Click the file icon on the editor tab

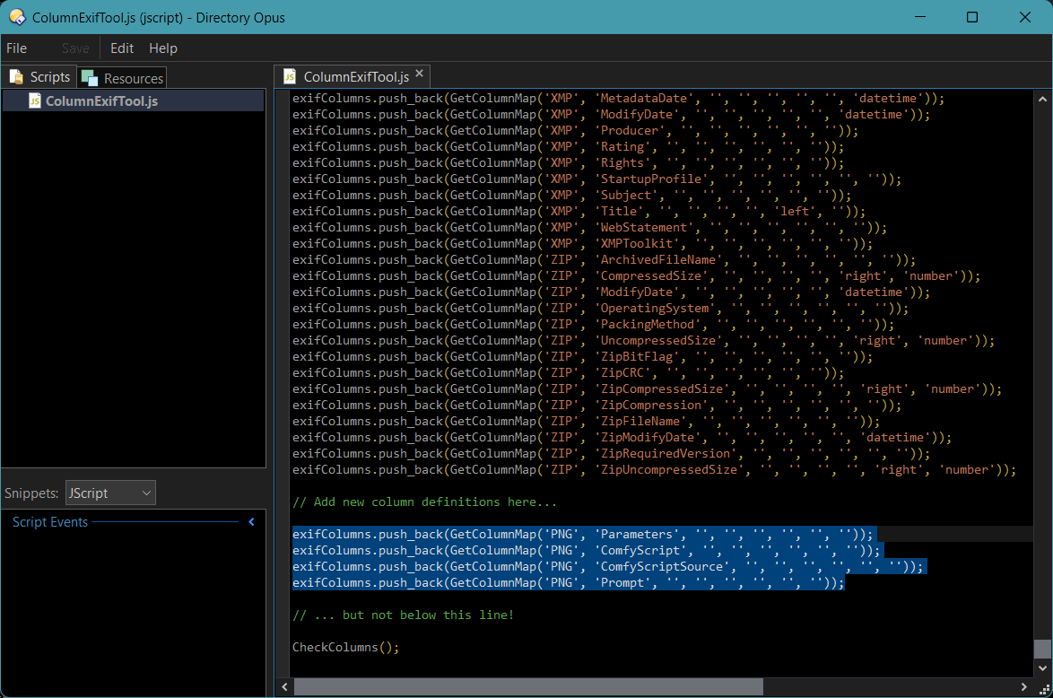point(290,76)
